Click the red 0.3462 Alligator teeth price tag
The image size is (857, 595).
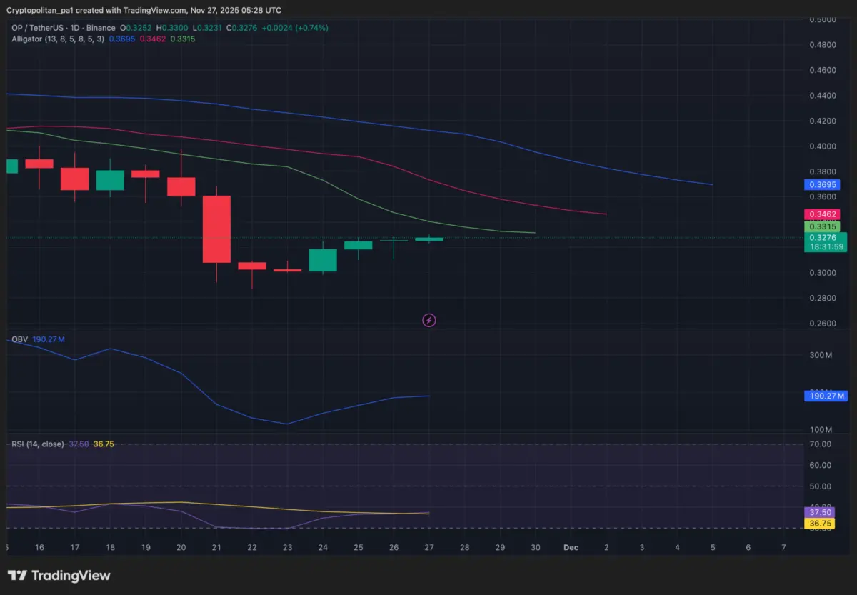click(x=822, y=214)
